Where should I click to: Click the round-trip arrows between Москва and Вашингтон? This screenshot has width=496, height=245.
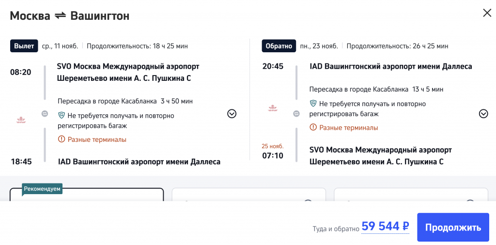[x=60, y=16]
